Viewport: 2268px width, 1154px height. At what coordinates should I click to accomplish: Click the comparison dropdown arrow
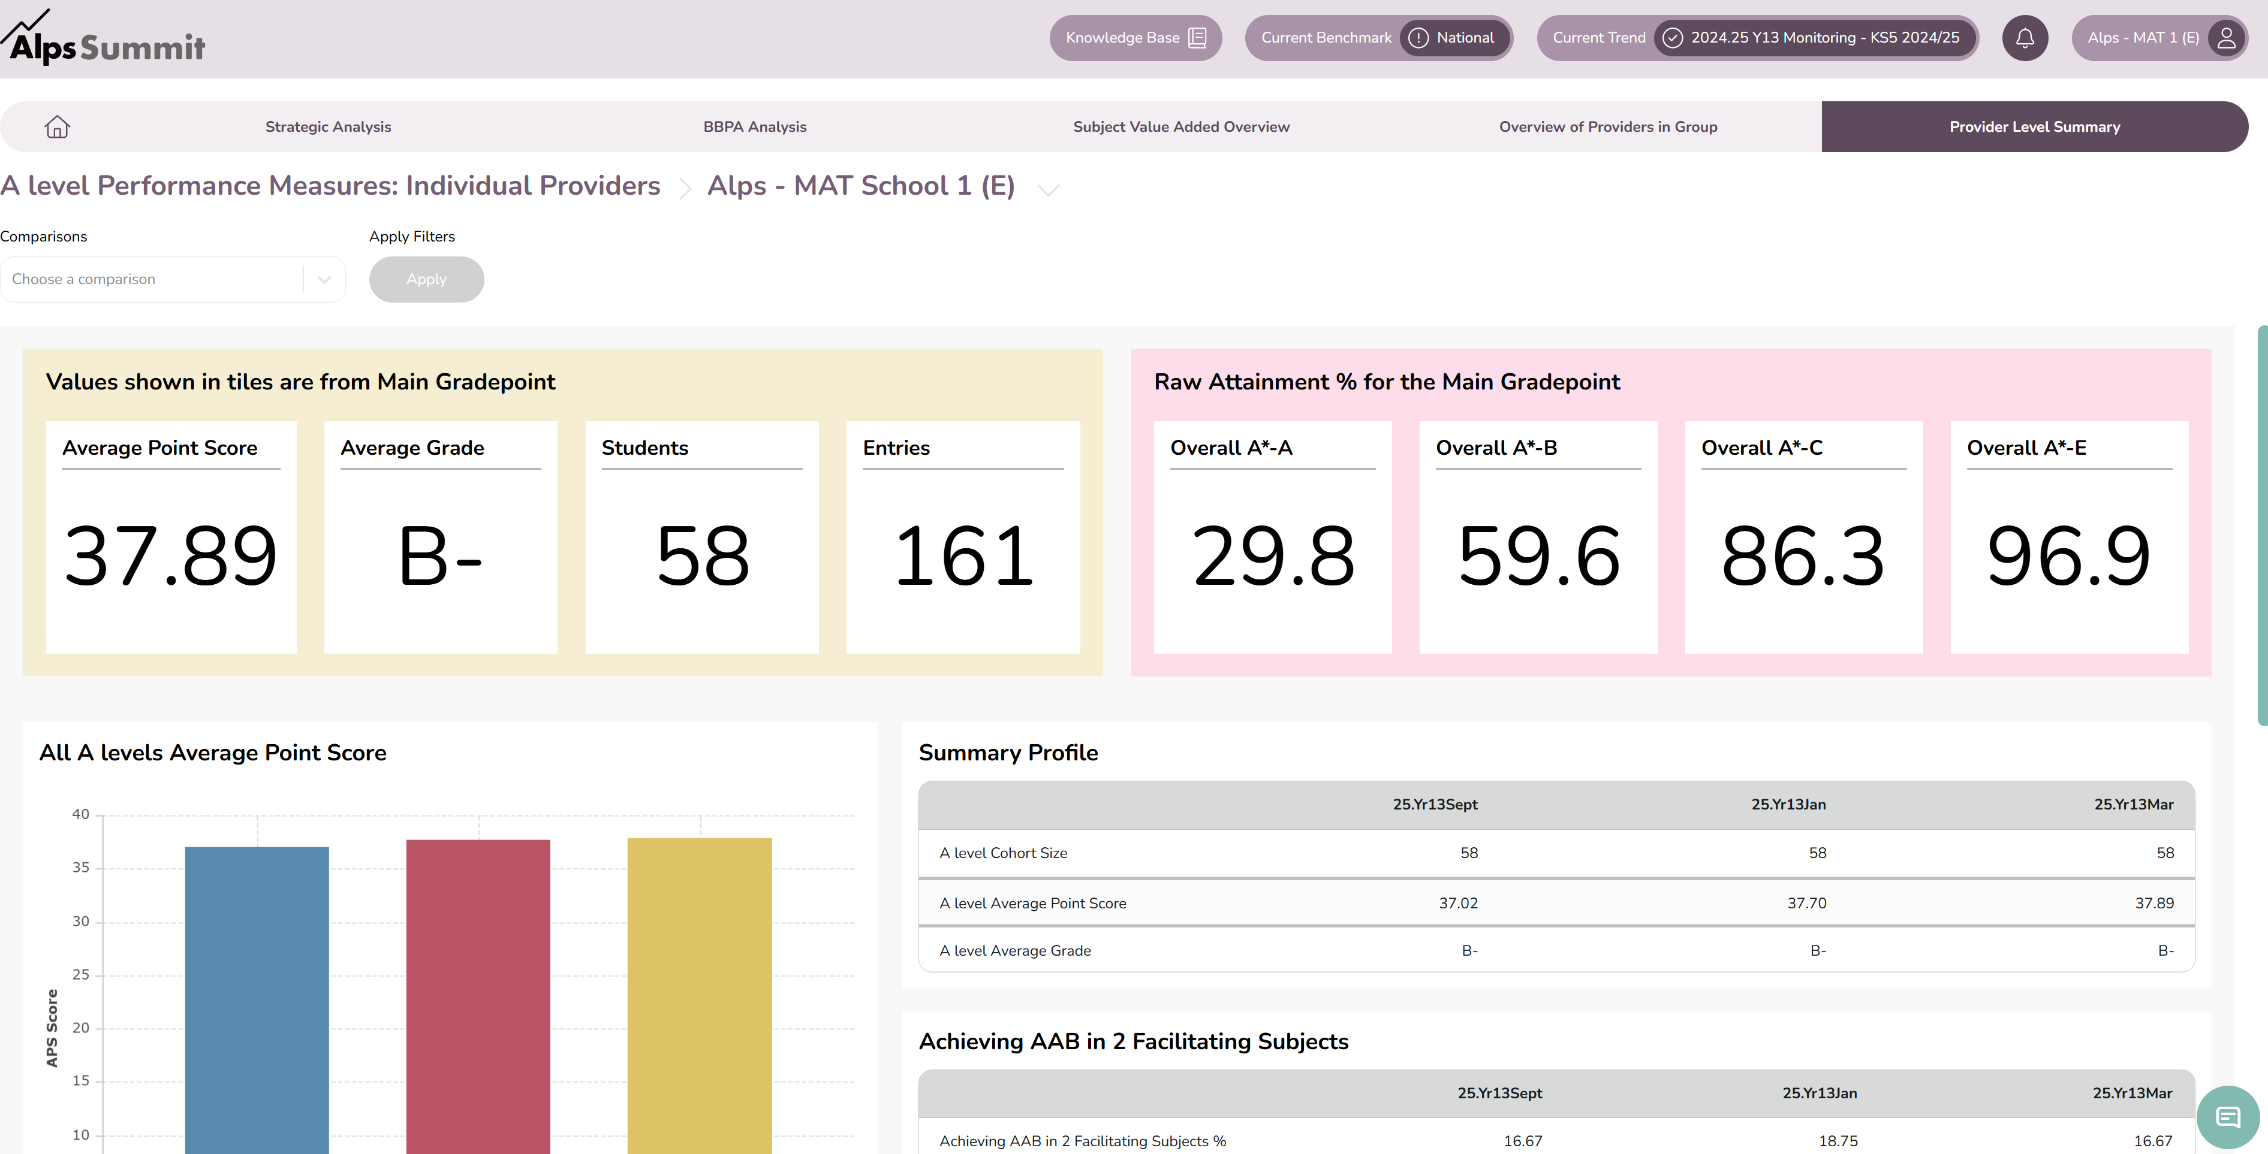pos(324,280)
